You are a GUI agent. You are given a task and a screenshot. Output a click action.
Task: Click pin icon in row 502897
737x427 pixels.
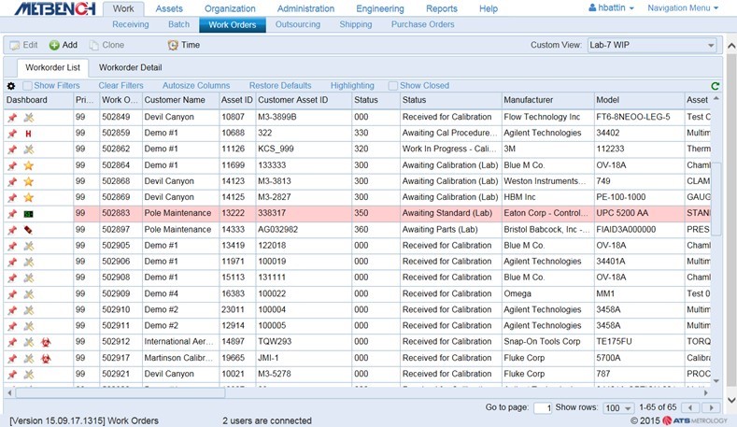coord(12,230)
